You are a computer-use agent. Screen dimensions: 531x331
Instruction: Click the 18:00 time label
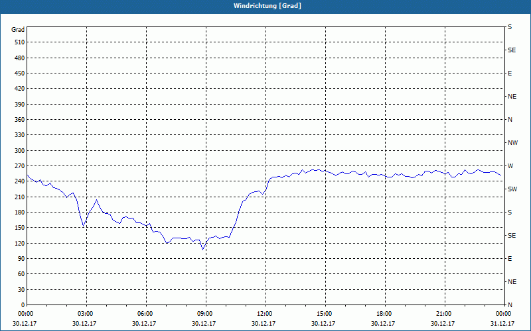pyautogui.click(x=385, y=314)
